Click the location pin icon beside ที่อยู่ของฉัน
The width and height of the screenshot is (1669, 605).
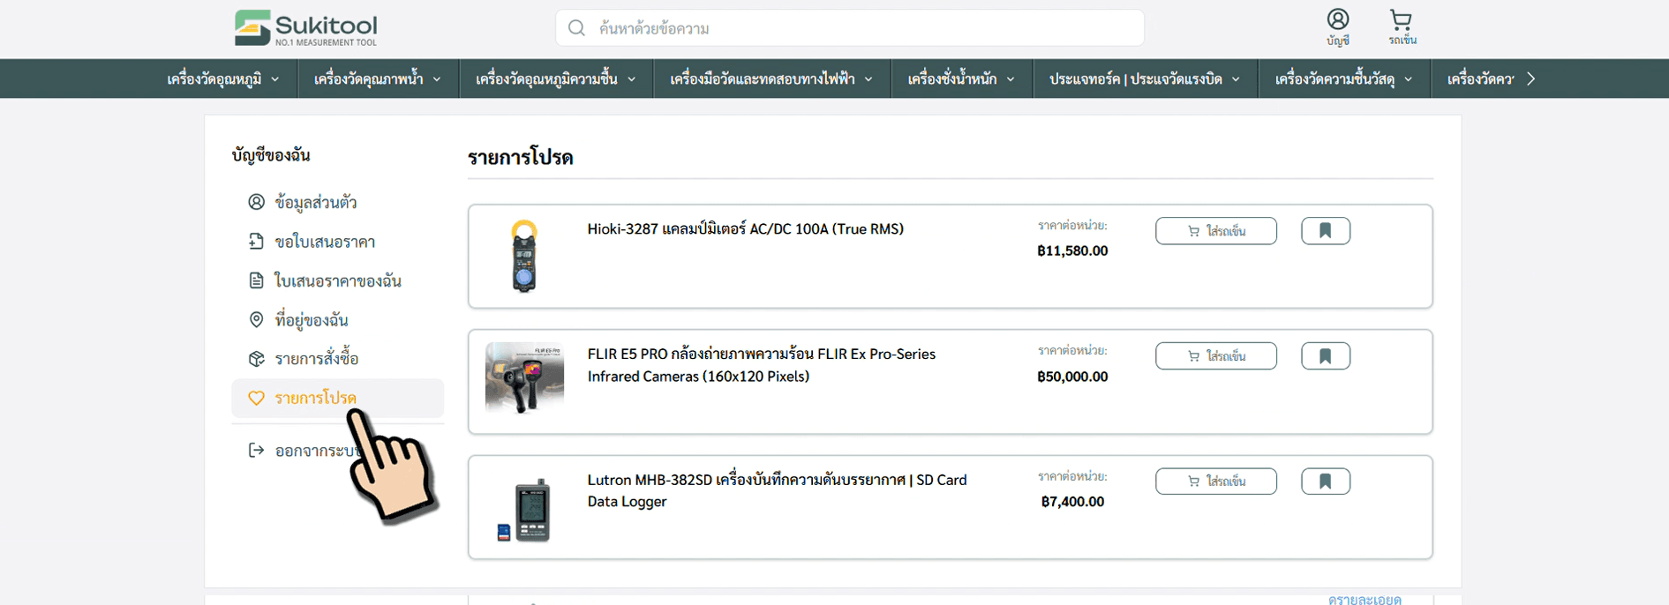point(256,319)
